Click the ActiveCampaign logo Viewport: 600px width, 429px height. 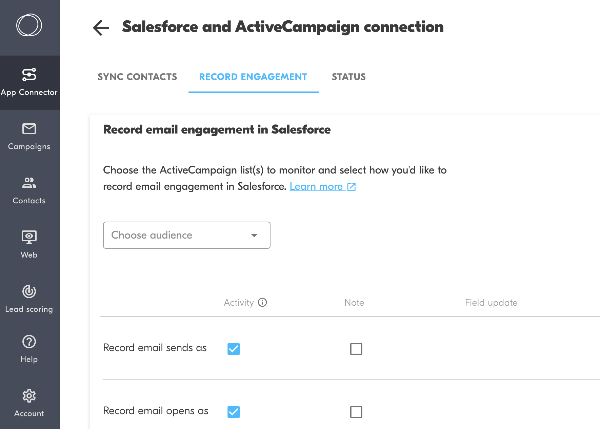click(x=29, y=24)
